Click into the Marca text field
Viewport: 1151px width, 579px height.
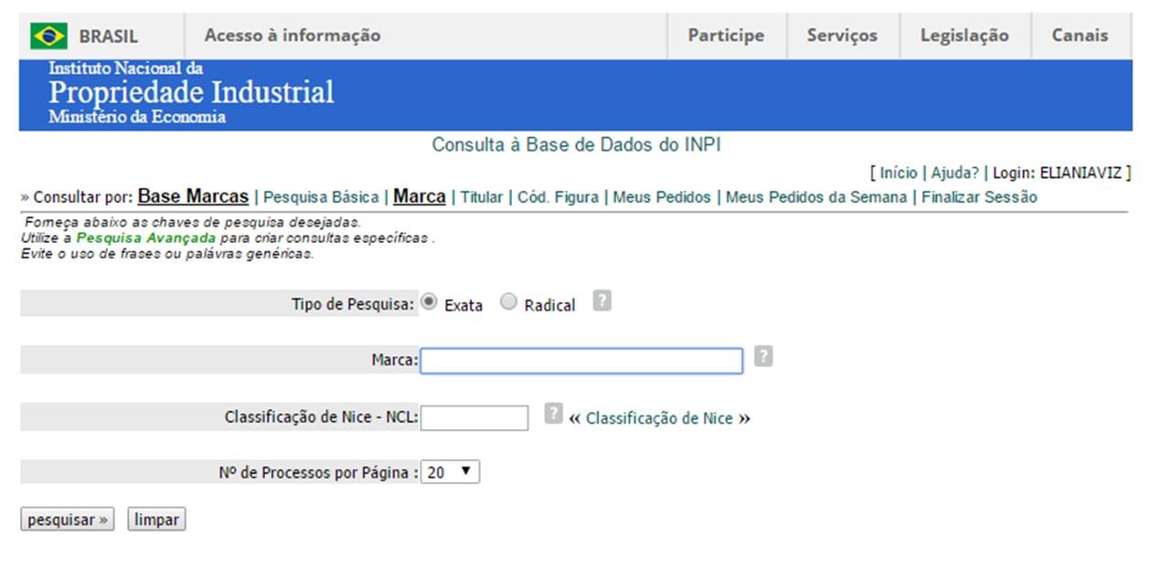[581, 361]
